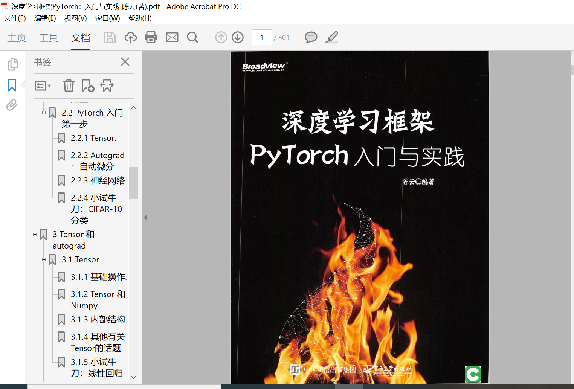The height and width of the screenshot is (389, 574).
Task: Jump to bookmark 2.2.2 Autograd 自动微分
Action: click(98, 161)
